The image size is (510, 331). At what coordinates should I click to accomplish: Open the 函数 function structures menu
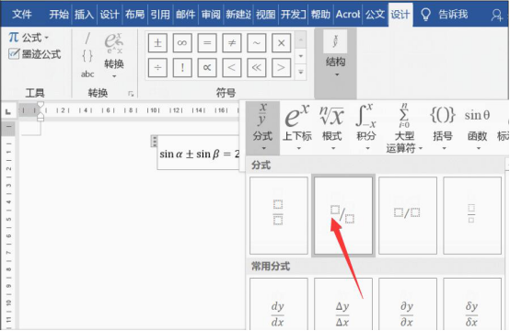coord(477,127)
